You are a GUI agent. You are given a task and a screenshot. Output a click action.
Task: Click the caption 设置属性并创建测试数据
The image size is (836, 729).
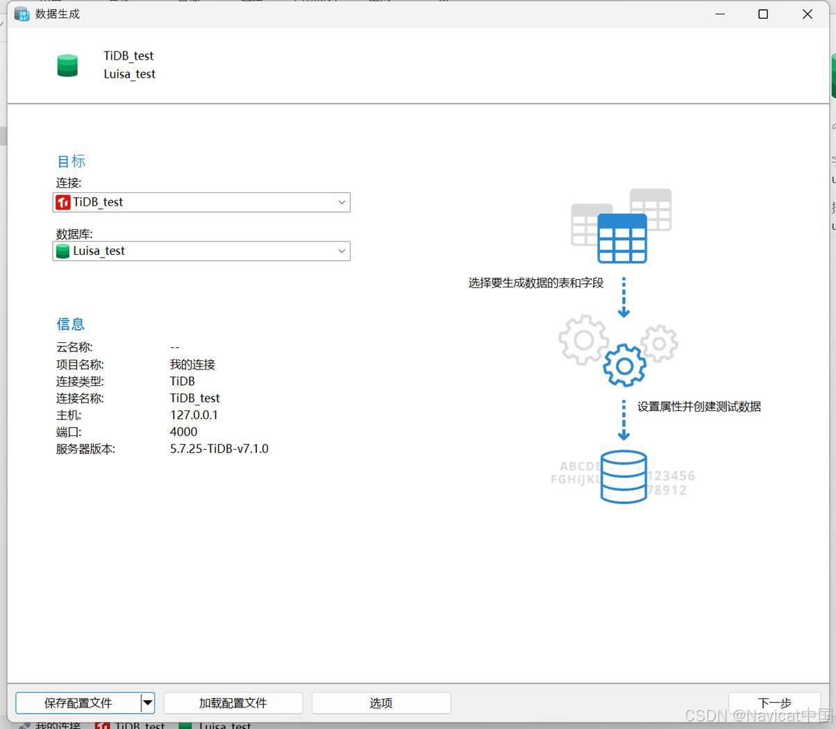tap(699, 406)
